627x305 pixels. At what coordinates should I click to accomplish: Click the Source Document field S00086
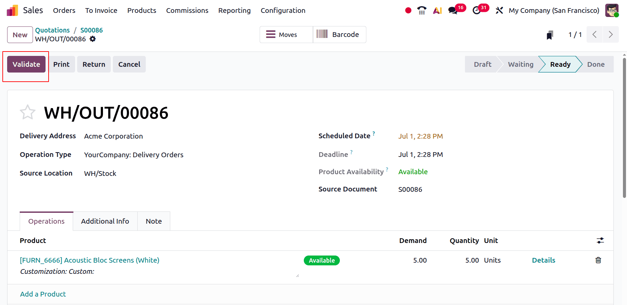pyautogui.click(x=410, y=189)
